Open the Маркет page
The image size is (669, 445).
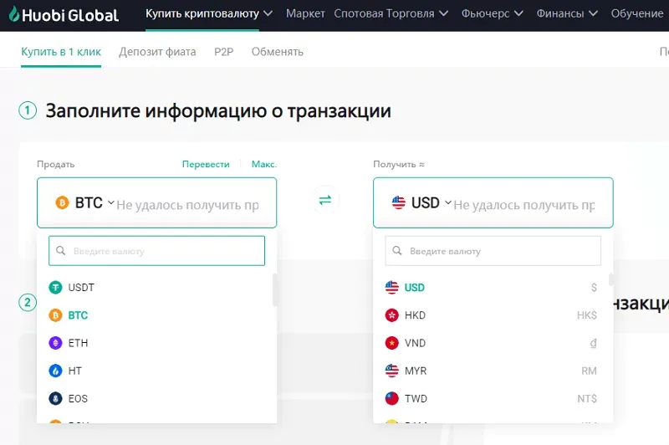305,13
